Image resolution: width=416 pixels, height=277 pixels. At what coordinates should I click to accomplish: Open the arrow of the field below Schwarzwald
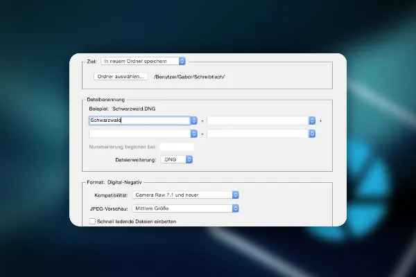click(194, 134)
